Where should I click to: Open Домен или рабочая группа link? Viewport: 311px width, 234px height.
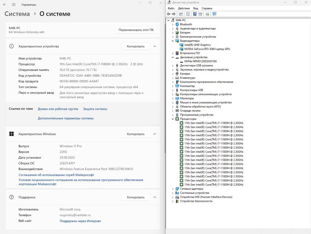(x=58, y=109)
